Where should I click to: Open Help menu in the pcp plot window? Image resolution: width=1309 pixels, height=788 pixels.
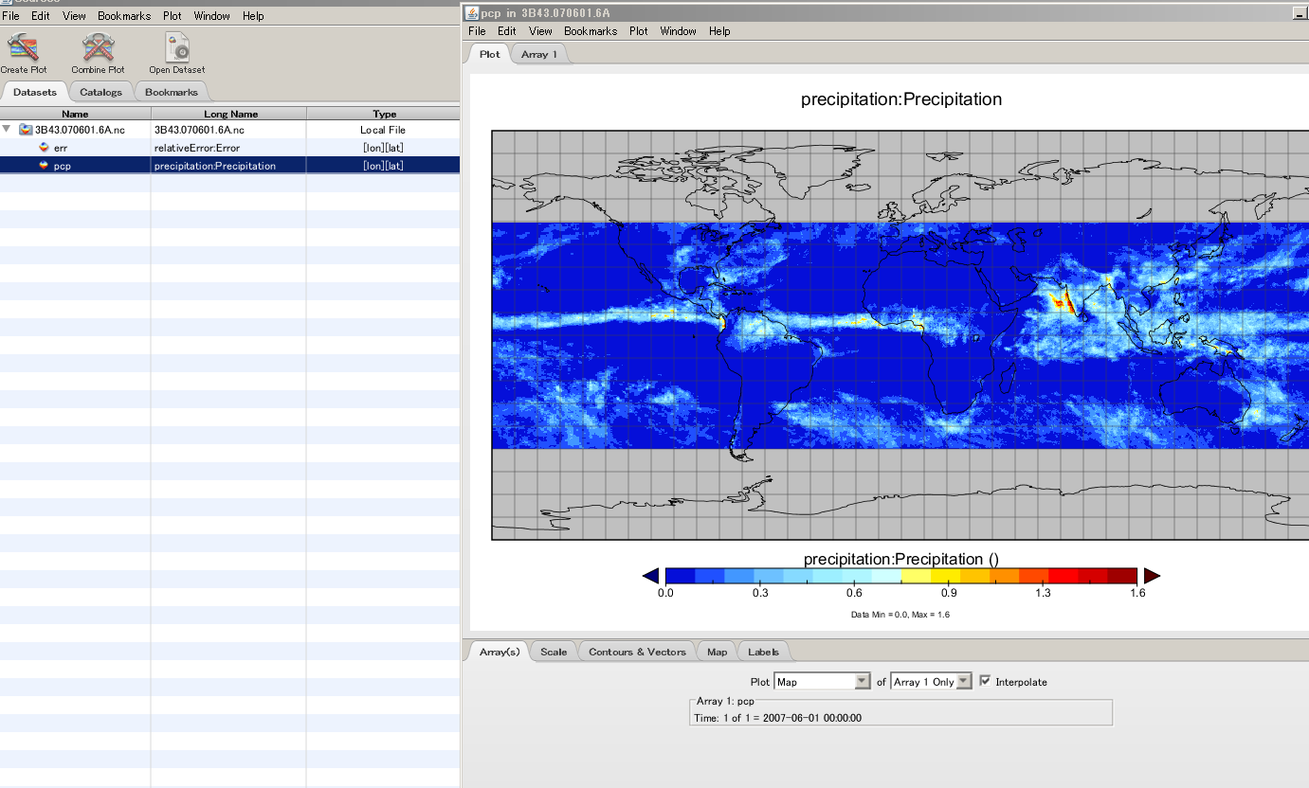coord(719,31)
